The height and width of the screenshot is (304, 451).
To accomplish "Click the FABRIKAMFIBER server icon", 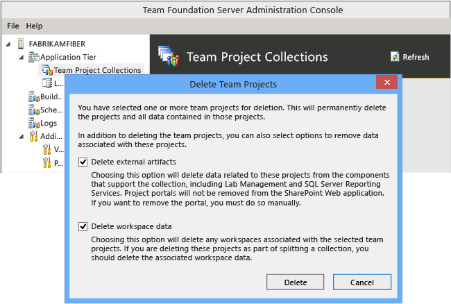I will point(21,44).
